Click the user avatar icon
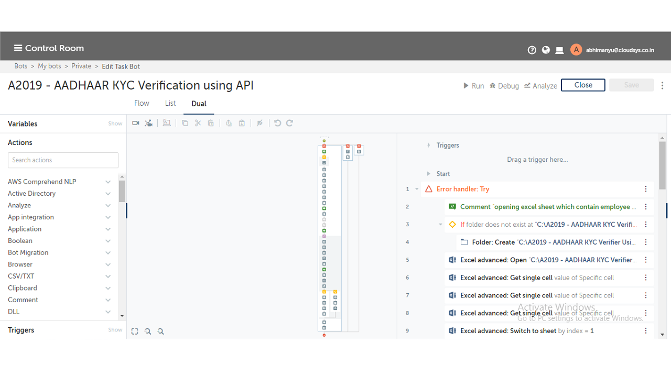671x377 pixels. (576, 50)
